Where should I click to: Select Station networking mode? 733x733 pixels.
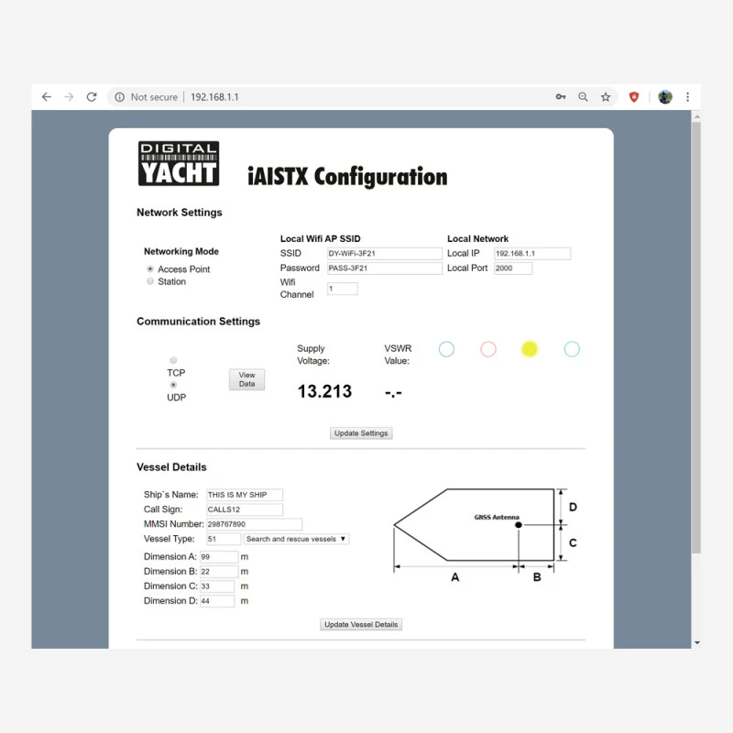coord(150,281)
